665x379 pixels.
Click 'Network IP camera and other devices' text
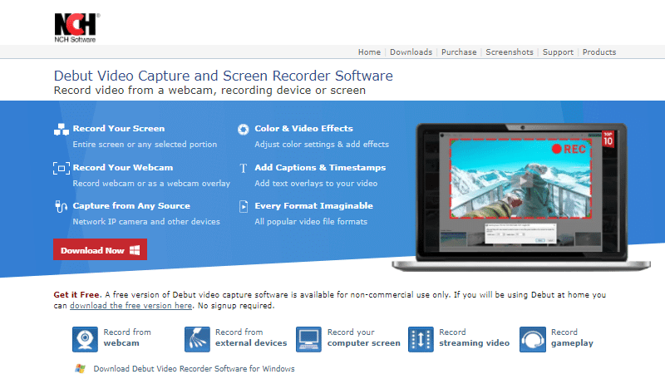(146, 222)
